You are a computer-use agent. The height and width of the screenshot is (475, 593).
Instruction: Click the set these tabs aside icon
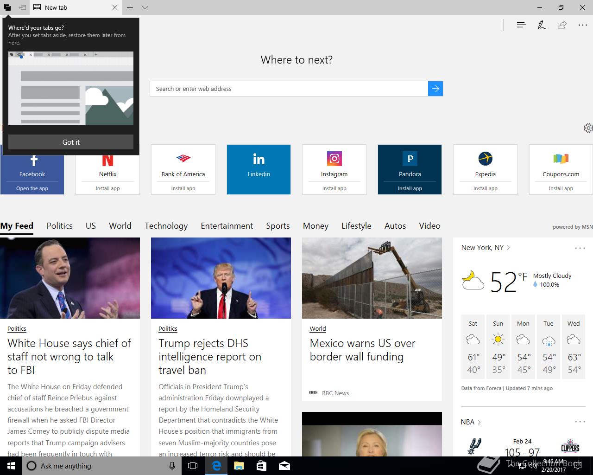click(x=22, y=7)
